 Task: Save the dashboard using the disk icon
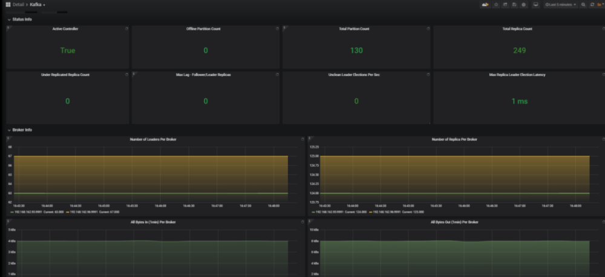[514, 4]
